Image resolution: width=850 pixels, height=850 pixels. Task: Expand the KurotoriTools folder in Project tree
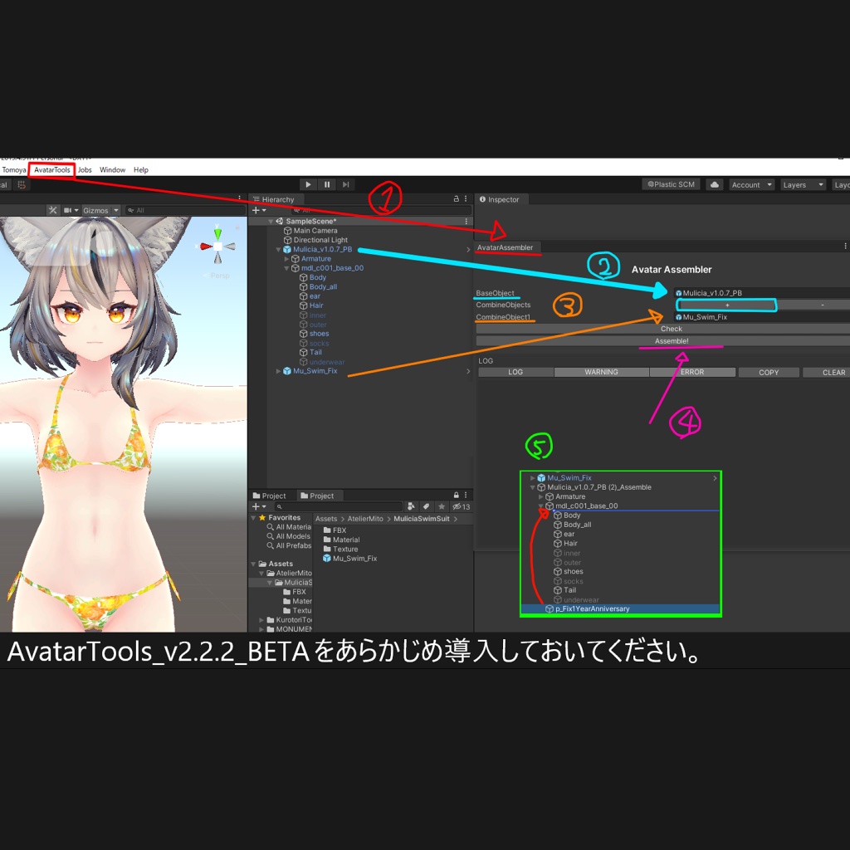(261, 619)
